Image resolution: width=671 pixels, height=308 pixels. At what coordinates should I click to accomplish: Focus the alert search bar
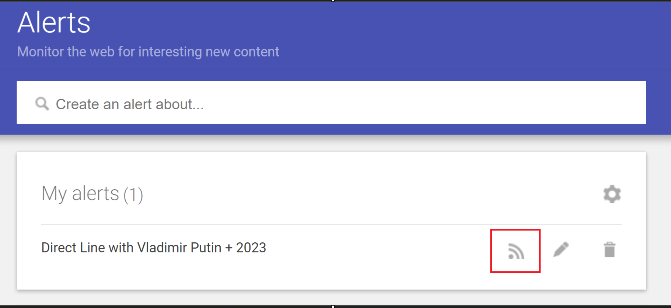(x=331, y=103)
